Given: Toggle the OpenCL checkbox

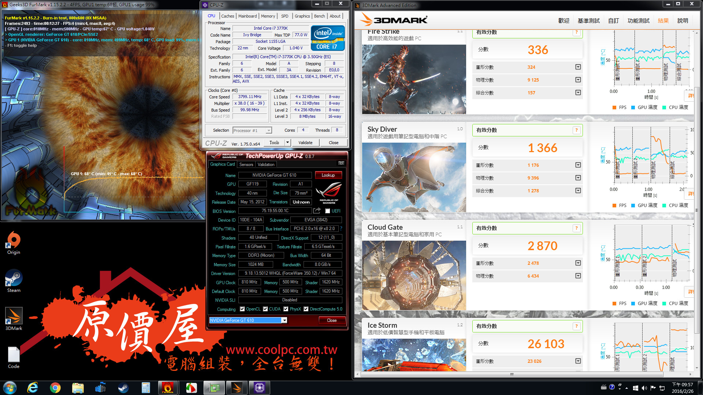Looking at the screenshot, I should coord(242,309).
